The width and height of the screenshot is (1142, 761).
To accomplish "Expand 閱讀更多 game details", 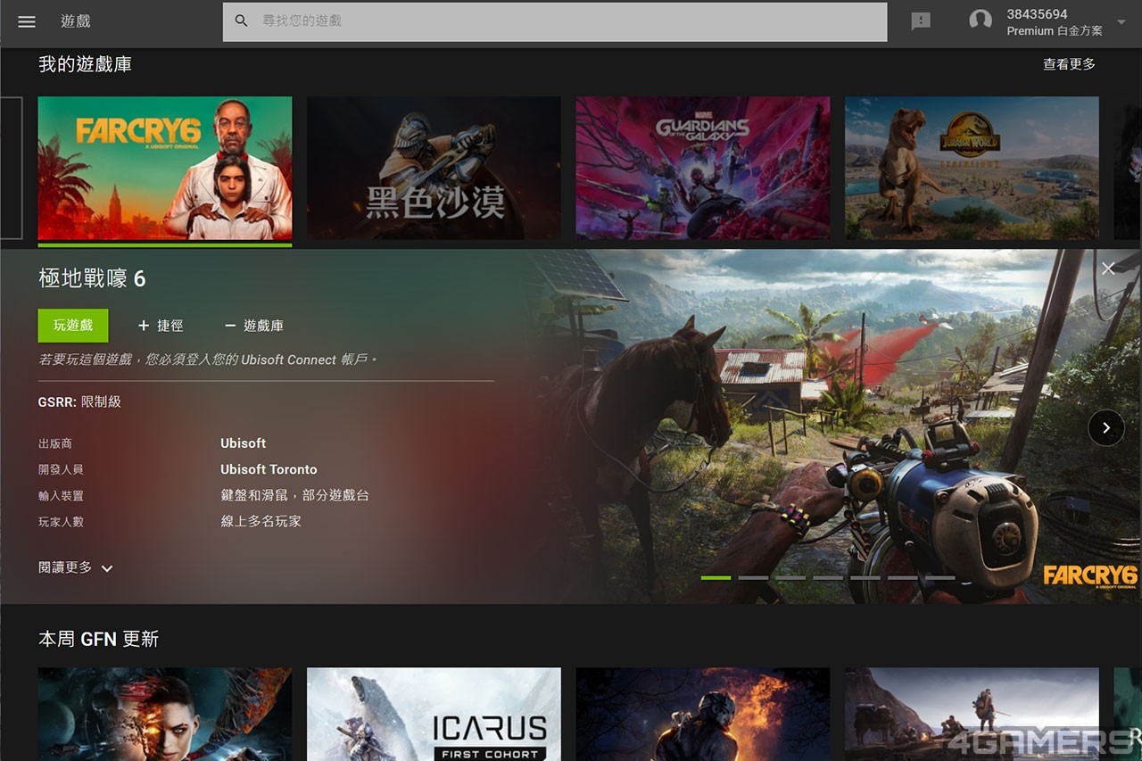I will tap(76, 567).
